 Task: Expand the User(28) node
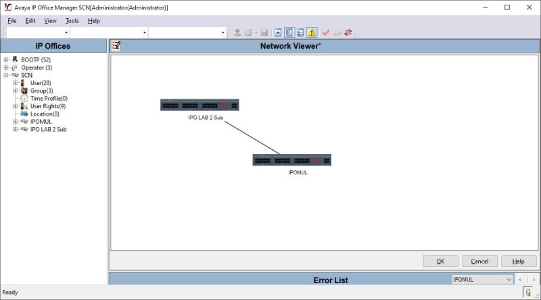[15, 82]
